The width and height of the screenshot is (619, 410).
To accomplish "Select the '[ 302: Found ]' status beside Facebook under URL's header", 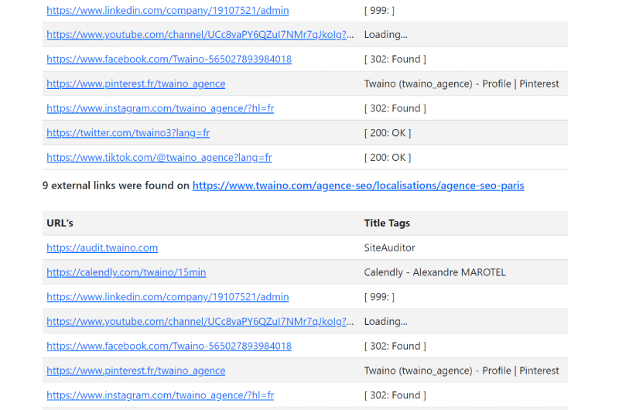I will pyautogui.click(x=395, y=346).
